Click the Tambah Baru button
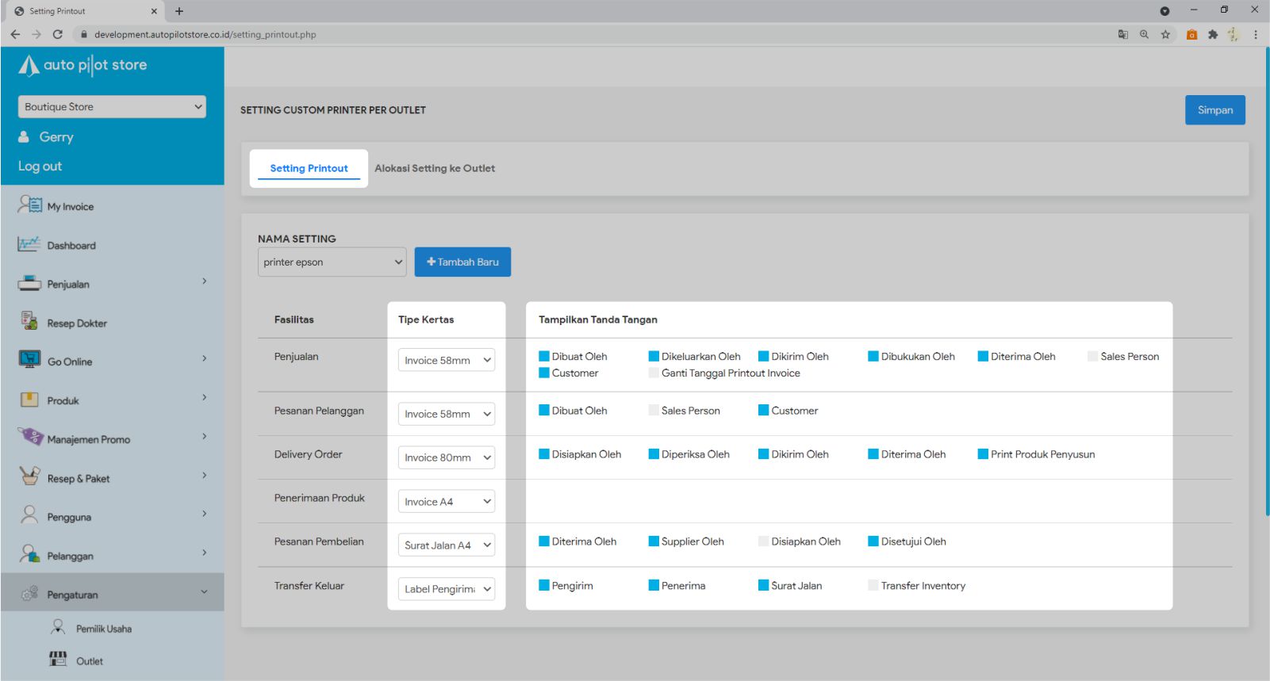Viewport: 1270px width, 681px height. click(x=462, y=262)
